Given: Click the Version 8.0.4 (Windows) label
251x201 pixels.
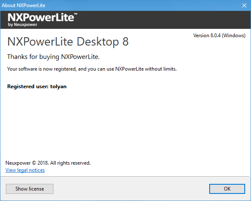Looking at the screenshot, I should point(219,36).
